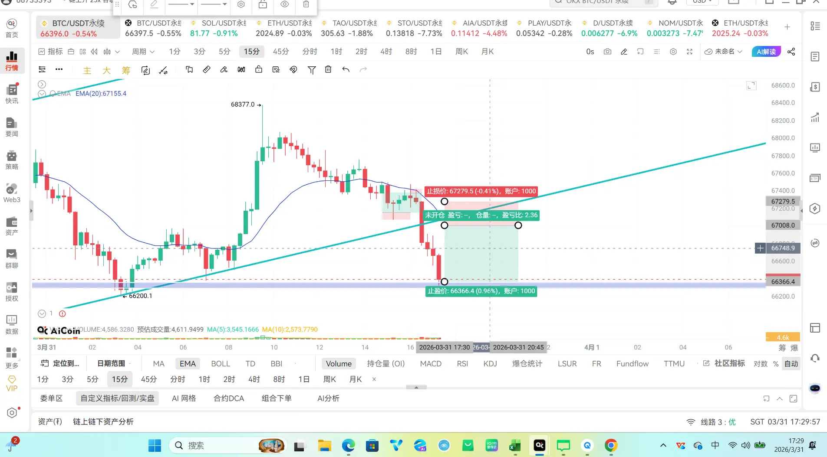Add a new symbol tab with plus
This screenshot has width=827, height=457.
pyautogui.click(x=787, y=27)
